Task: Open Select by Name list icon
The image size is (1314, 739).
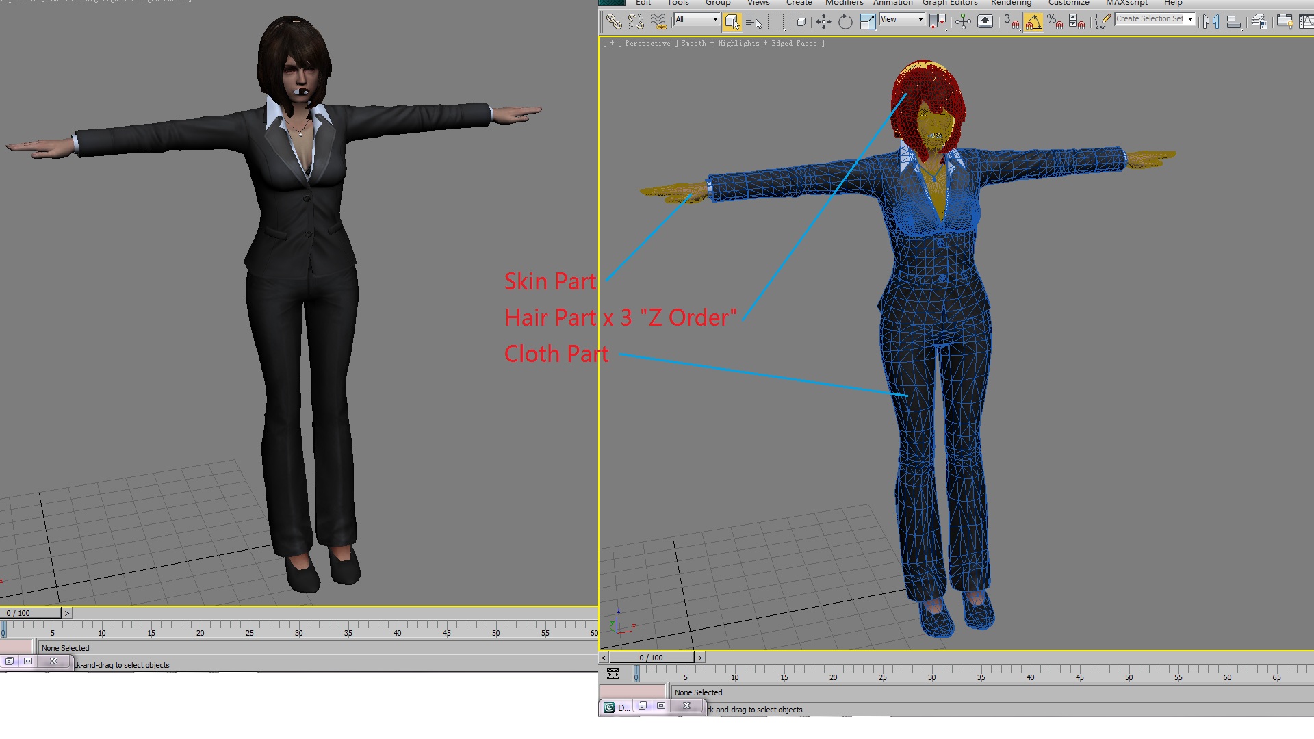Action: pos(753,22)
